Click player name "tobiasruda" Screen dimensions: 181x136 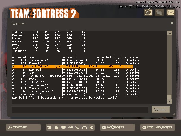pyautogui.click(x=38, y=60)
